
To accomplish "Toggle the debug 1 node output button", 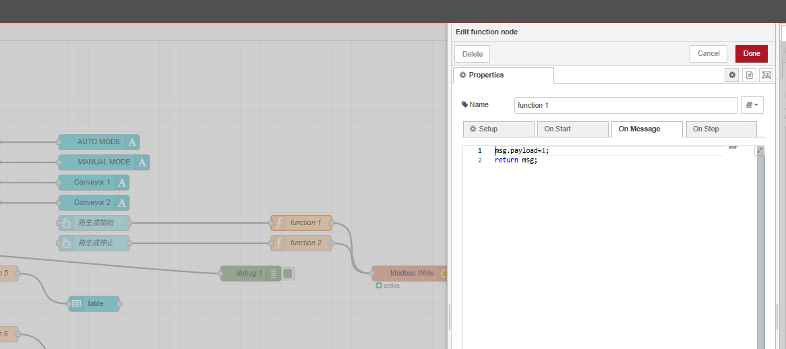I will click(288, 274).
